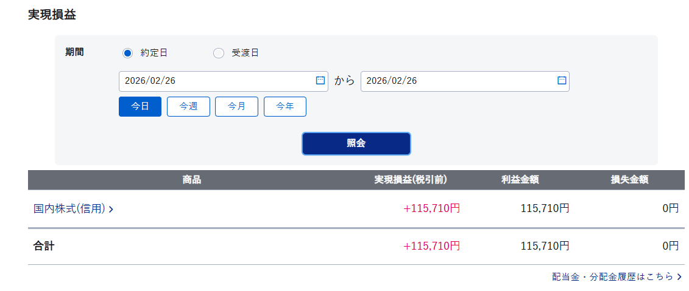The width and height of the screenshot is (689, 291).
Task: Select the 受渡日 radio button
Action: click(x=219, y=53)
